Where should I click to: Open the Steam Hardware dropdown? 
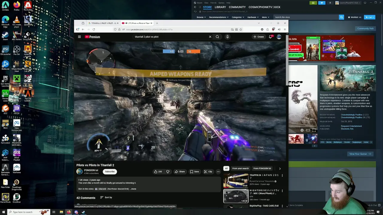[x=253, y=17]
